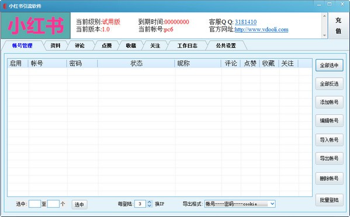Click the 小红书 logo banner
Image resolution: width=350 pixels, height=217 pixels.
(x=36, y=26)
